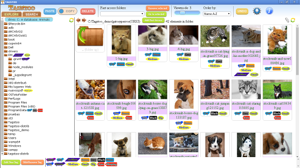Select the Small tag in bottom bar
The image size is (300, 168).
coord(85,164)
